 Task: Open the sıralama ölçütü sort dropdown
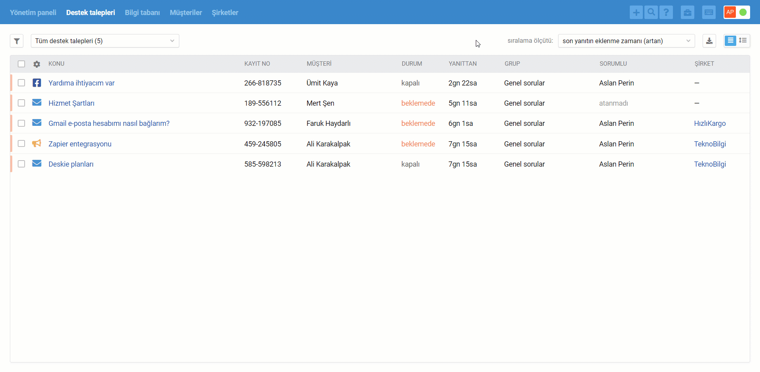(626, 41)
